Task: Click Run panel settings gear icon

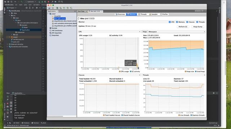Action: [x=214, y=93]
